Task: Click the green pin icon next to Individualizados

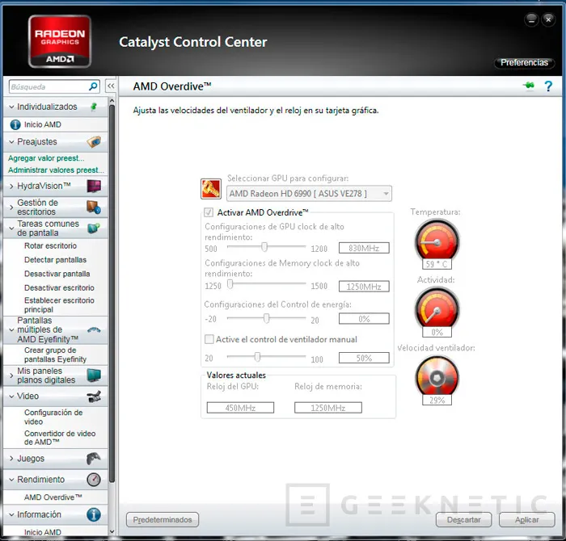Action: point(94,107)
